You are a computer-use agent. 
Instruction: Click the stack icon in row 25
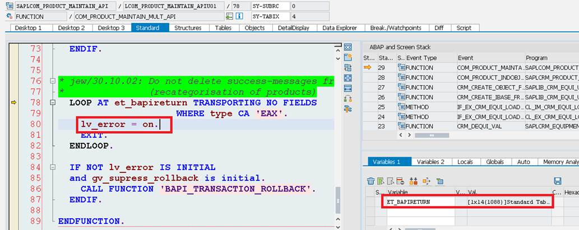pyautogui.click(x=401, y=107)
